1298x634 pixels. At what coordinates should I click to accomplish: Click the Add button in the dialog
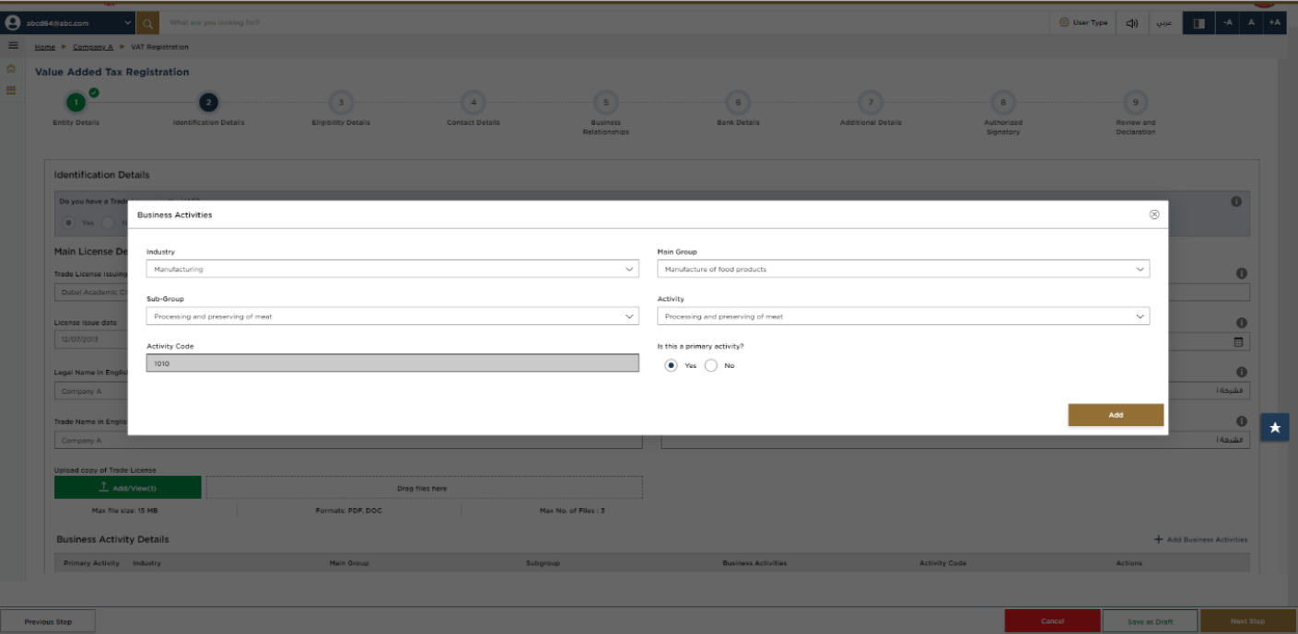pos(1116,415)
